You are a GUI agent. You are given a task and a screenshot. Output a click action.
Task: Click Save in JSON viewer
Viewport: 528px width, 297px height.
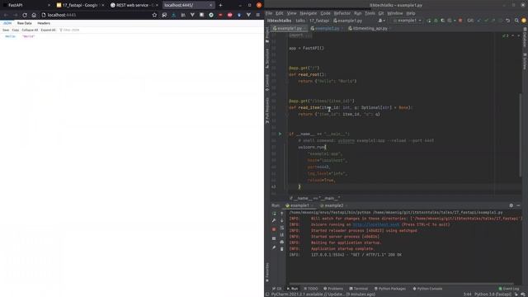click(x=6, y=30)
